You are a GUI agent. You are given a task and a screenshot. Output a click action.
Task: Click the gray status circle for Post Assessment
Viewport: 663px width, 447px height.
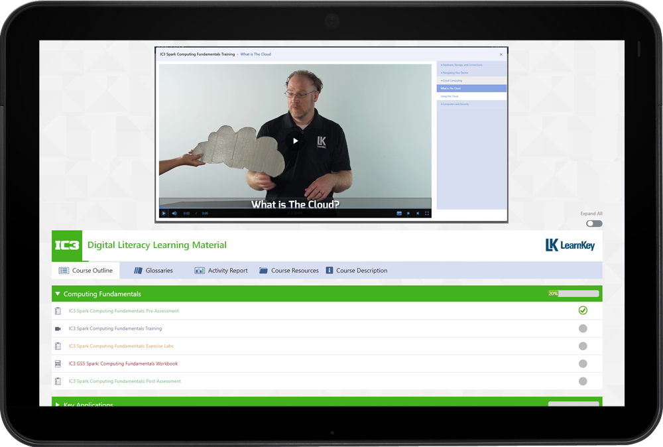[x=583, y=381]
